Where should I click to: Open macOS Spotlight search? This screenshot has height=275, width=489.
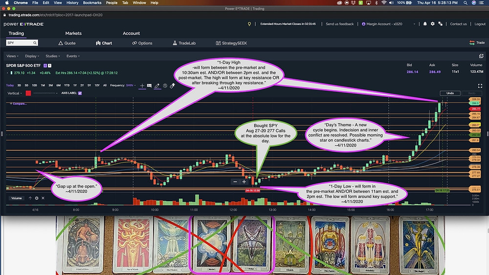coord(466,2)
